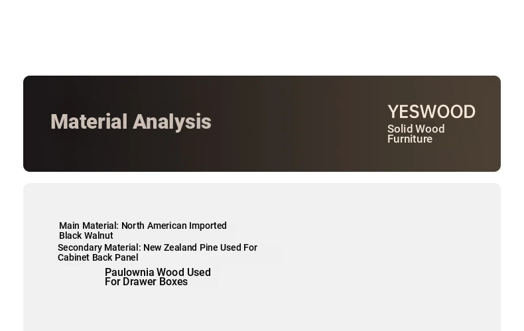Image resolution: width=524 pixels, height=331 pixels.
Task: Click the Material Analysis heading
Action: click(131, 121)
